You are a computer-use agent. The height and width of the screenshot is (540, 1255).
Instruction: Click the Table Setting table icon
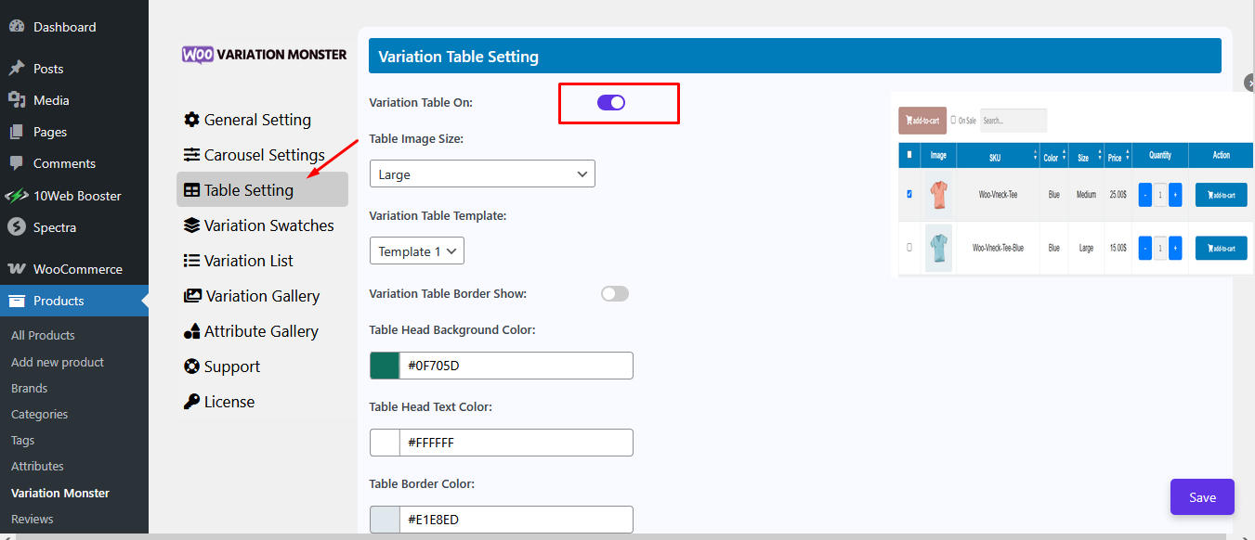pyautogui.click(x=191, y=190)
